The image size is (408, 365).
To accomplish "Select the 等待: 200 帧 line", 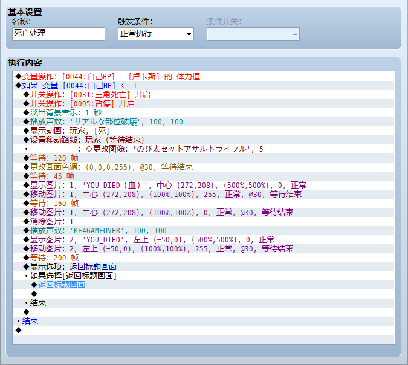I will pos(204,258).
